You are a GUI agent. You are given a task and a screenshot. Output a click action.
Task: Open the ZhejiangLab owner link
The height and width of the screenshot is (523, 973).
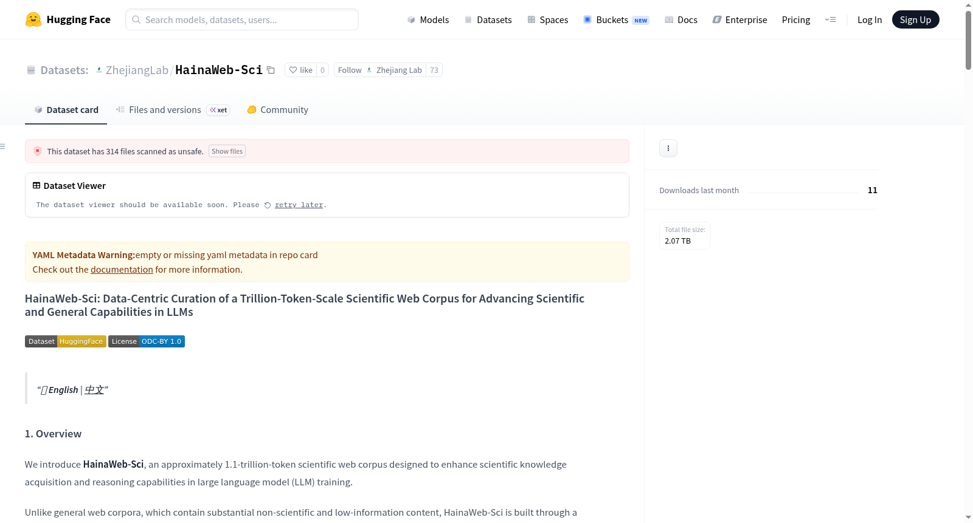tap(137, 70)
